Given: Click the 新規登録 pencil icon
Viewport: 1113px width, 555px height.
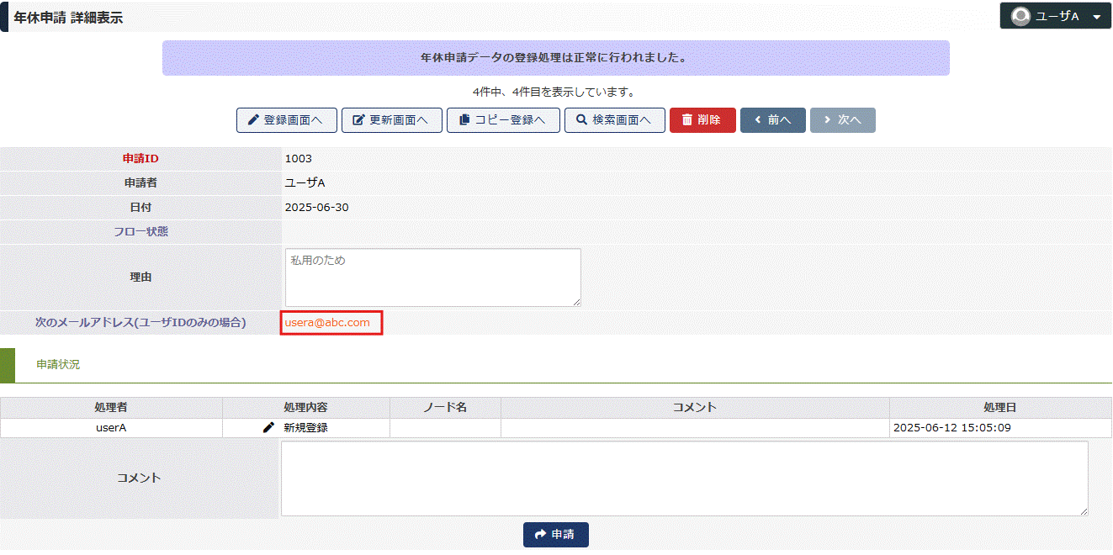Looking at the screenshot, I should coord(268,428).
